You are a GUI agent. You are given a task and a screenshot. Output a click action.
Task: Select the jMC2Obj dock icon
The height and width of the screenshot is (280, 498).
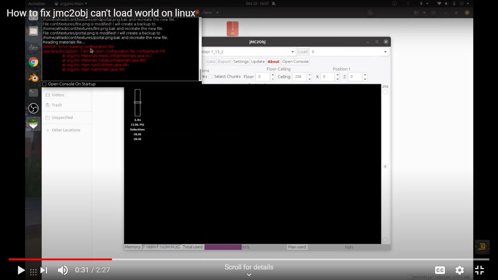click(x=33, y=124)
